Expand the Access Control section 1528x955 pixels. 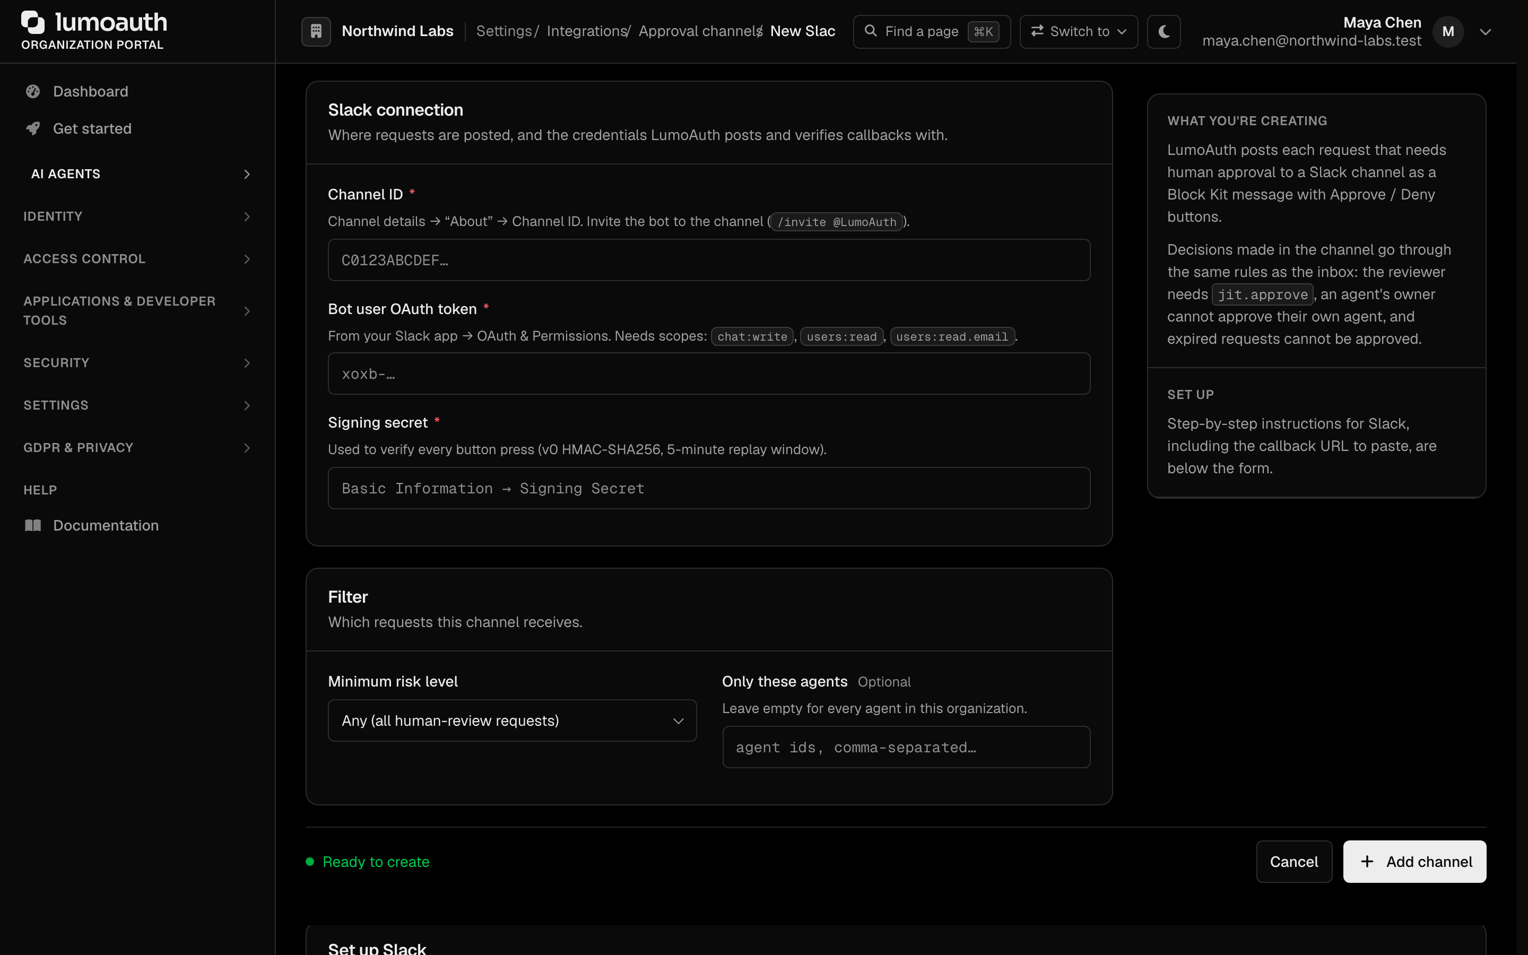(x=137, y=259)
